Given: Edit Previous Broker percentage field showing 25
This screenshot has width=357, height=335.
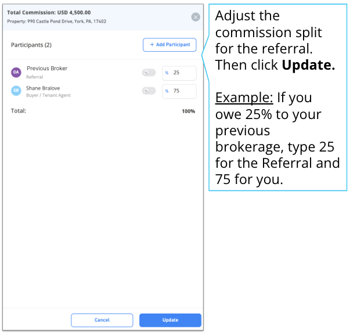Looking at the screenshot, I should click(179, 73).
